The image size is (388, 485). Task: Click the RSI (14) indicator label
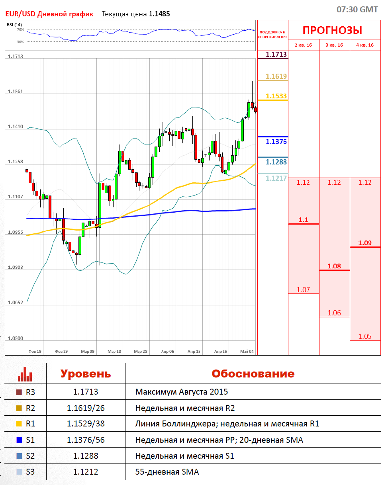[14, 25]
